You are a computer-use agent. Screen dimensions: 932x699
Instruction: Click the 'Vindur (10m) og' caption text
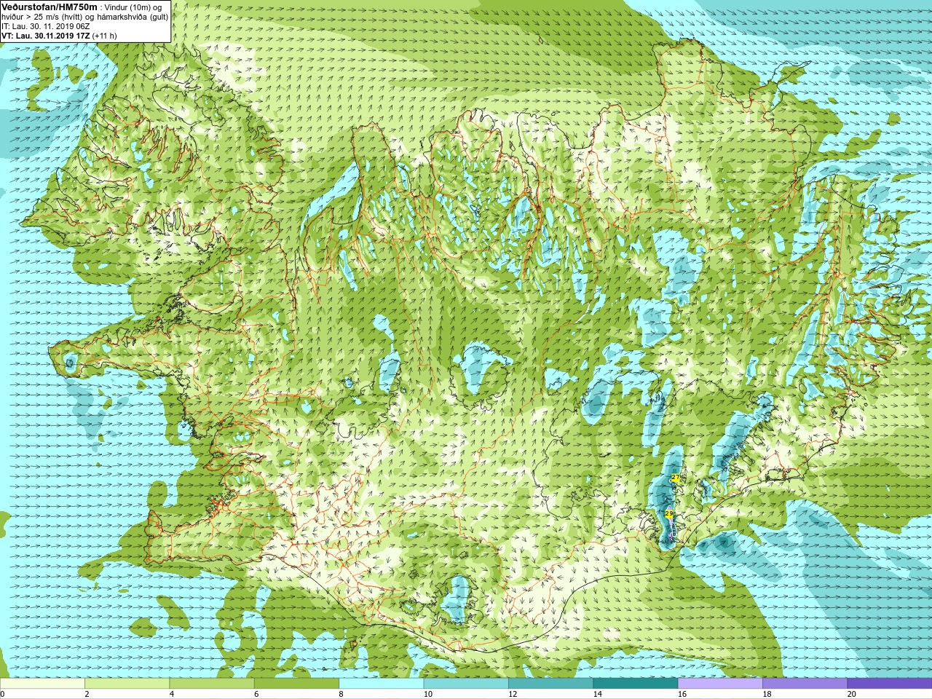click(x=133, y=7)
